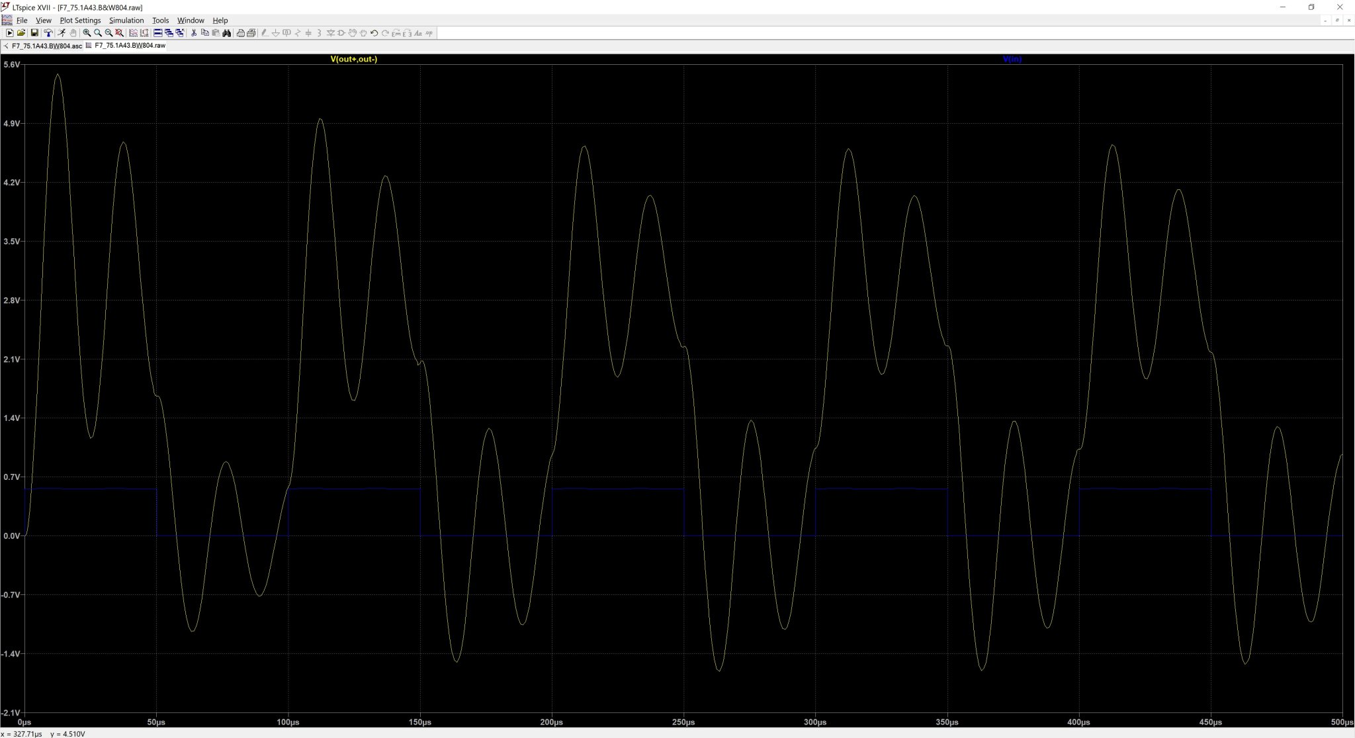The width and height of the screenshot is (1355, 738).
Task: Save using the floppy disk icon
Action: click(x=34, y=33)
